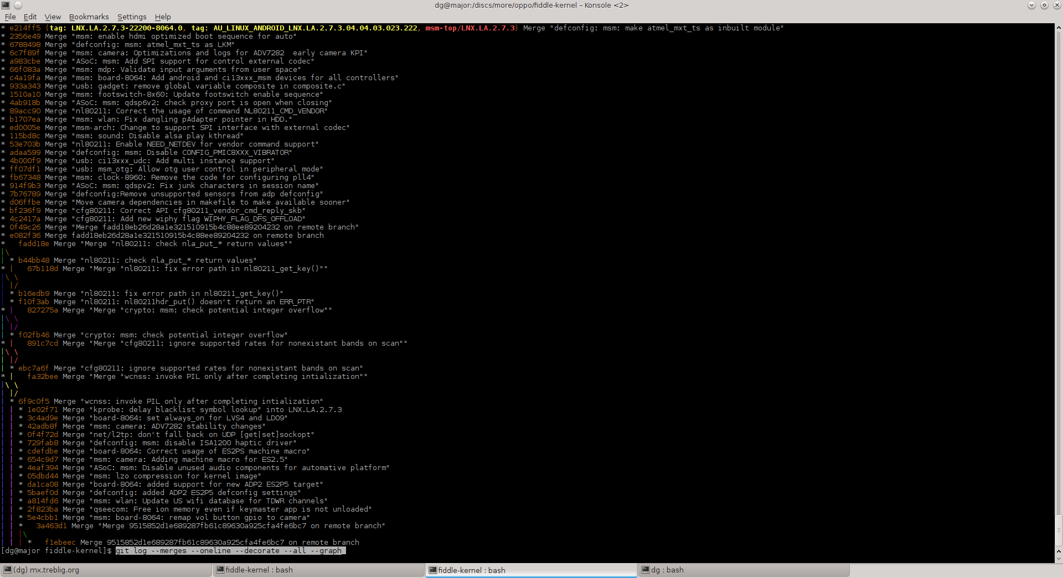The width and height of the screenshot is (1063, 578).
Task: Open the File menu
Action: coord(10,17)
